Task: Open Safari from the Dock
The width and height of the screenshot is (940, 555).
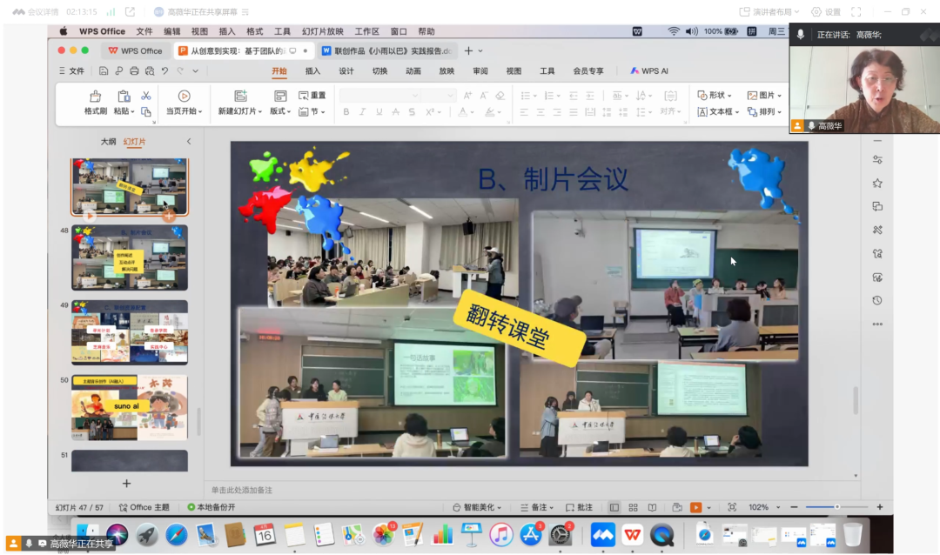Action: 177,534
